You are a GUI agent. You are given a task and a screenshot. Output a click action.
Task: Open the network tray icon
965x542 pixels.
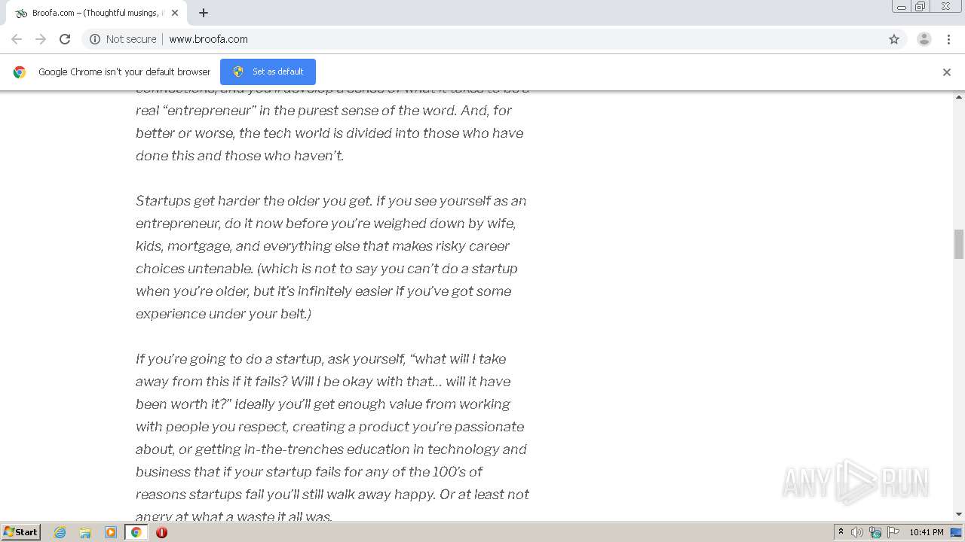(x=875, y=532)
